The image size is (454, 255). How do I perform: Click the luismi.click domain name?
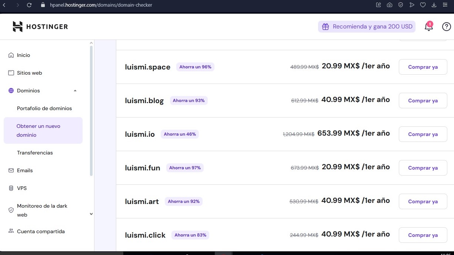pos(145,235)
